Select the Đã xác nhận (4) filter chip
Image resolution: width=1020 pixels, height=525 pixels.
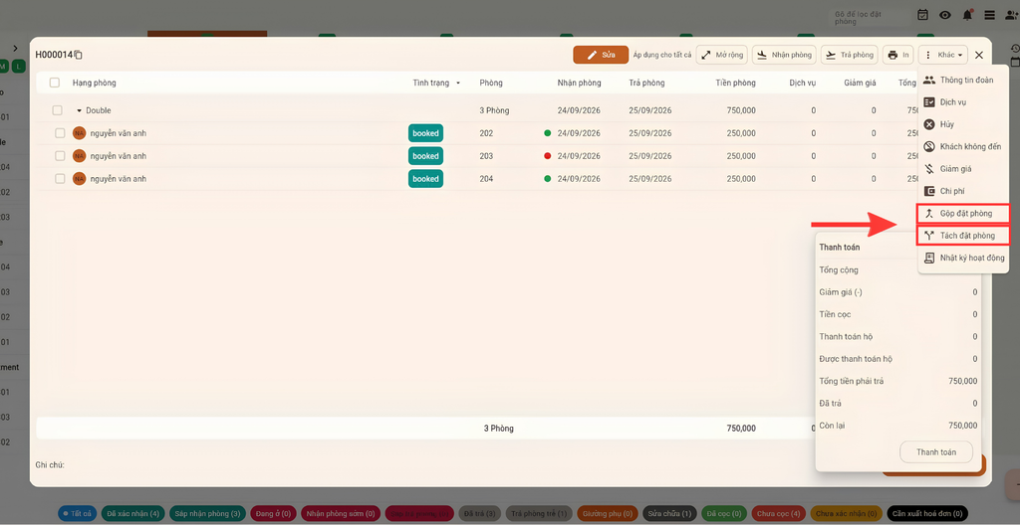coord(133,513)
